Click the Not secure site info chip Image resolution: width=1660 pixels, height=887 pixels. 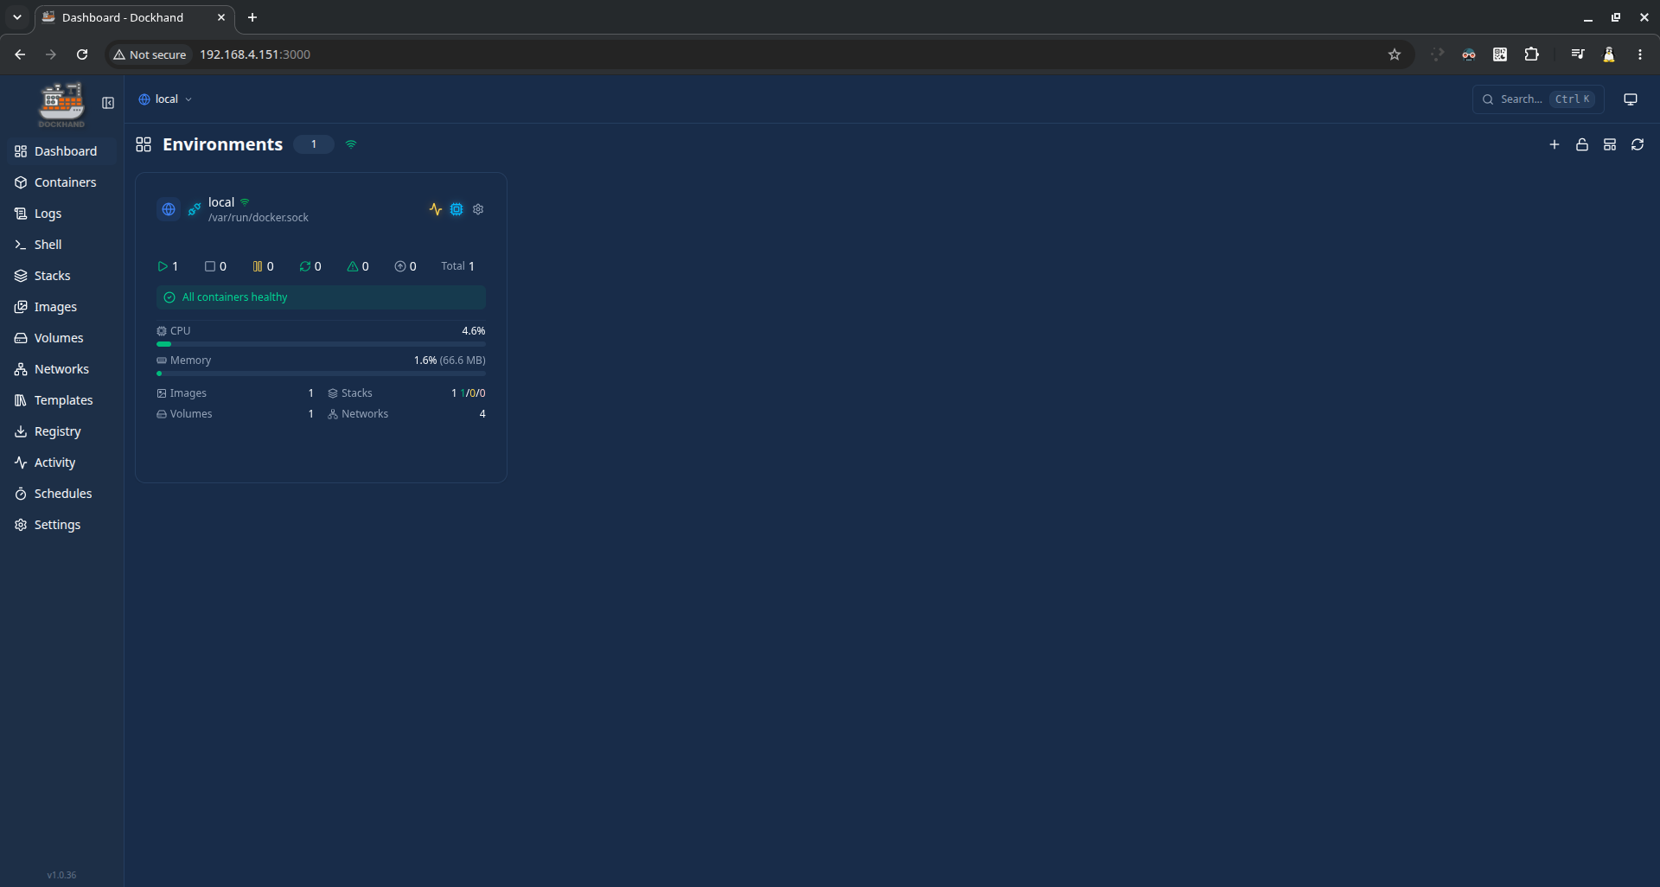click(150, 54)
